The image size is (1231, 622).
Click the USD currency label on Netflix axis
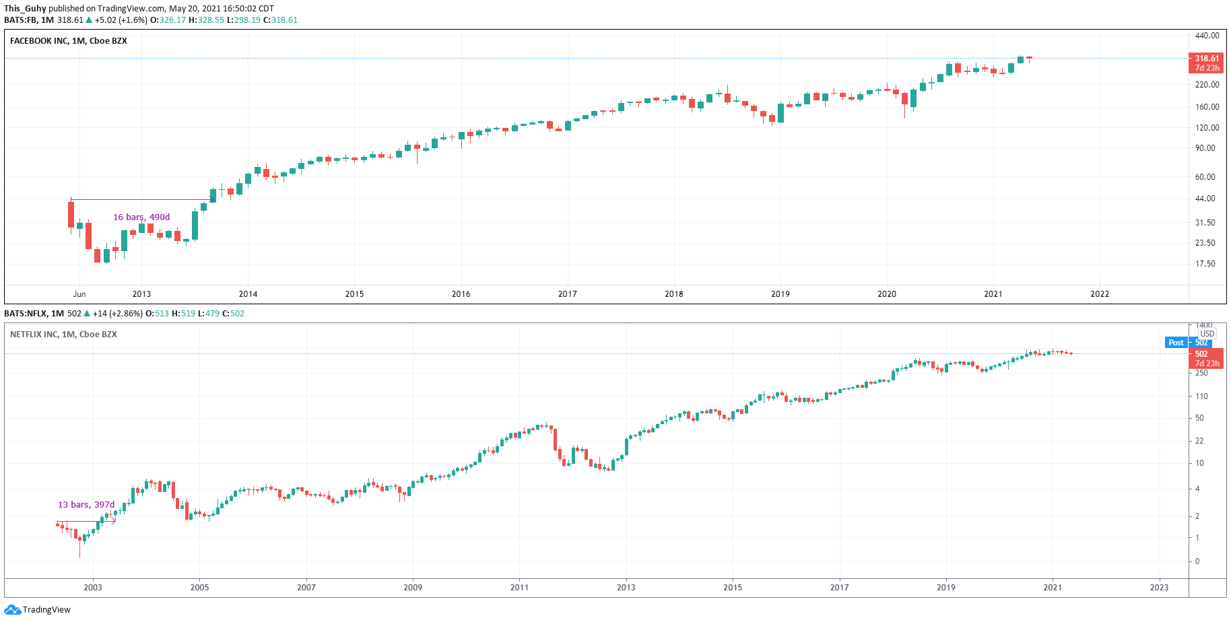pyautogui.click(x=1207, y=334)
